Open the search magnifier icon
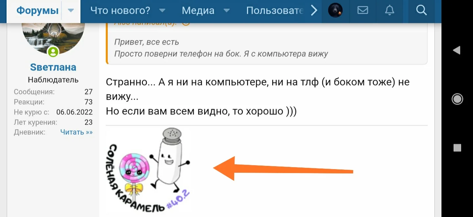473x217 pixels. (x=421, y=10)
